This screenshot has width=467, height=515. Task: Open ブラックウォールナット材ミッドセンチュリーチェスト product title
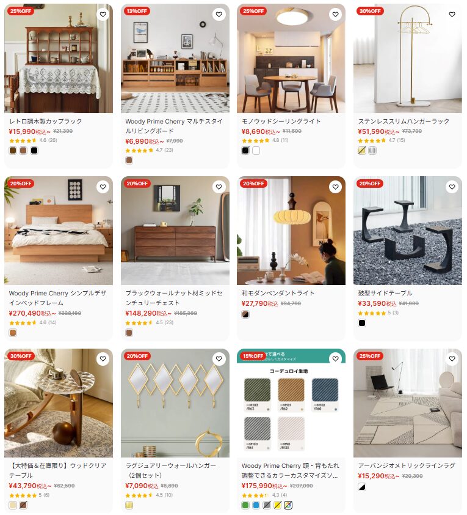click(174, 298)
